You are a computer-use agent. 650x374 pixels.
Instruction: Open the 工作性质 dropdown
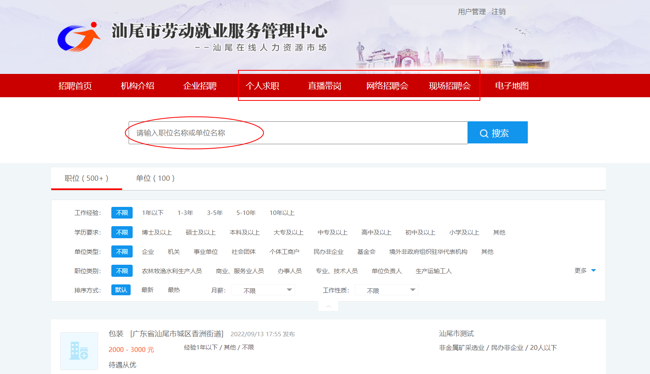coord(387,290)
